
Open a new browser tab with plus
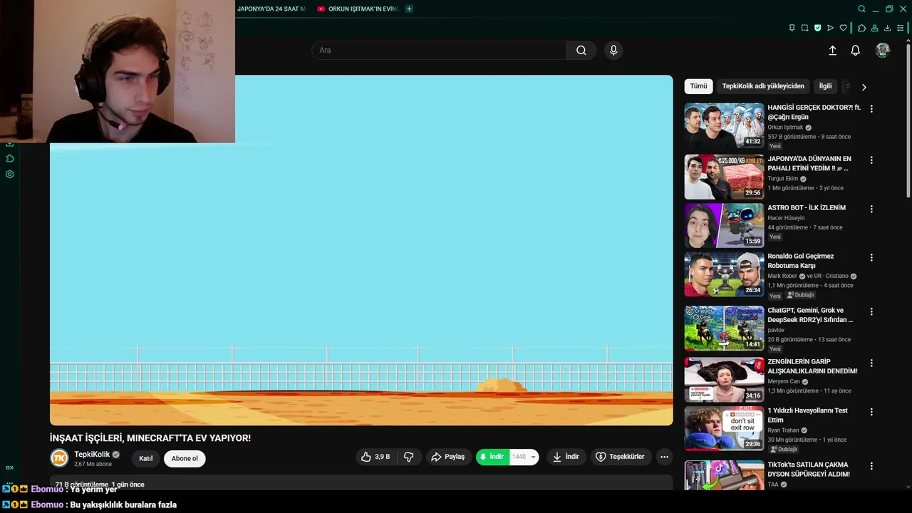coord(409,9)
